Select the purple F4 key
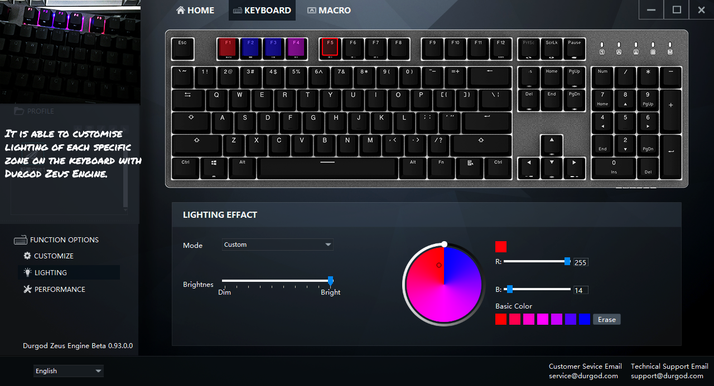The image size is (714, 386). [x=296, y=48]
